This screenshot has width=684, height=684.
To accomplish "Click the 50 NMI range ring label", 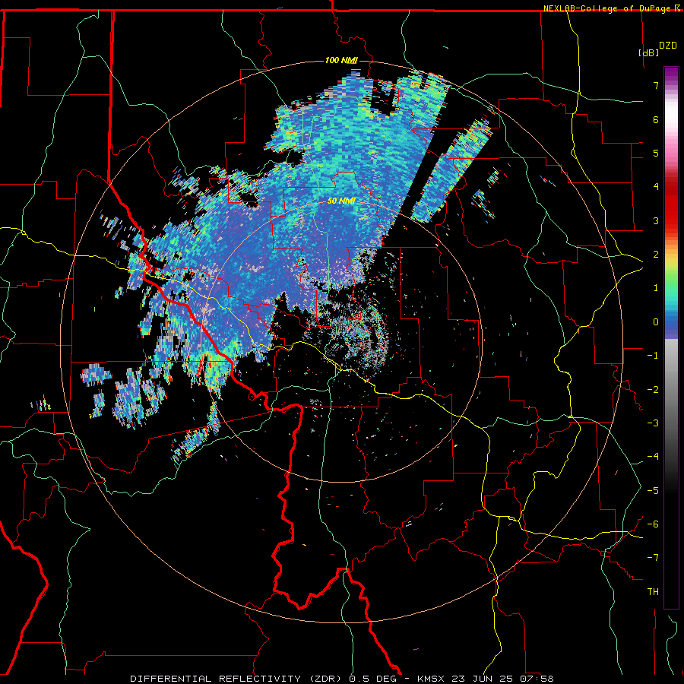I will coord(341,201).
